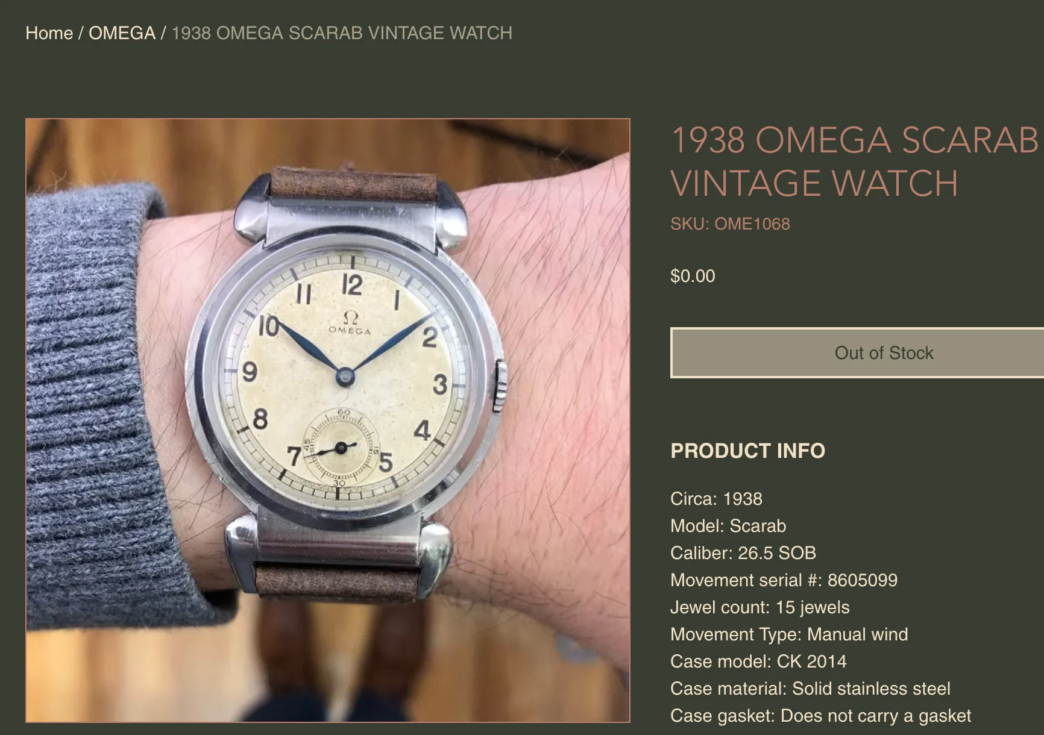Click the SKU: OME1068 text
1044x735 pixels.
[730, 224]
